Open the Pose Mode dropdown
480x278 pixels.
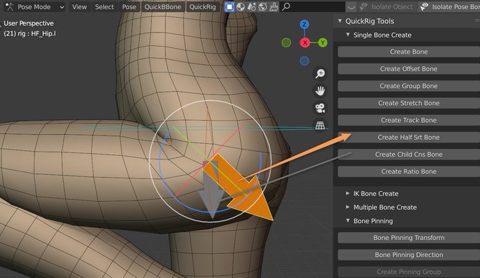pyautogui.click(x=35, y=7)
